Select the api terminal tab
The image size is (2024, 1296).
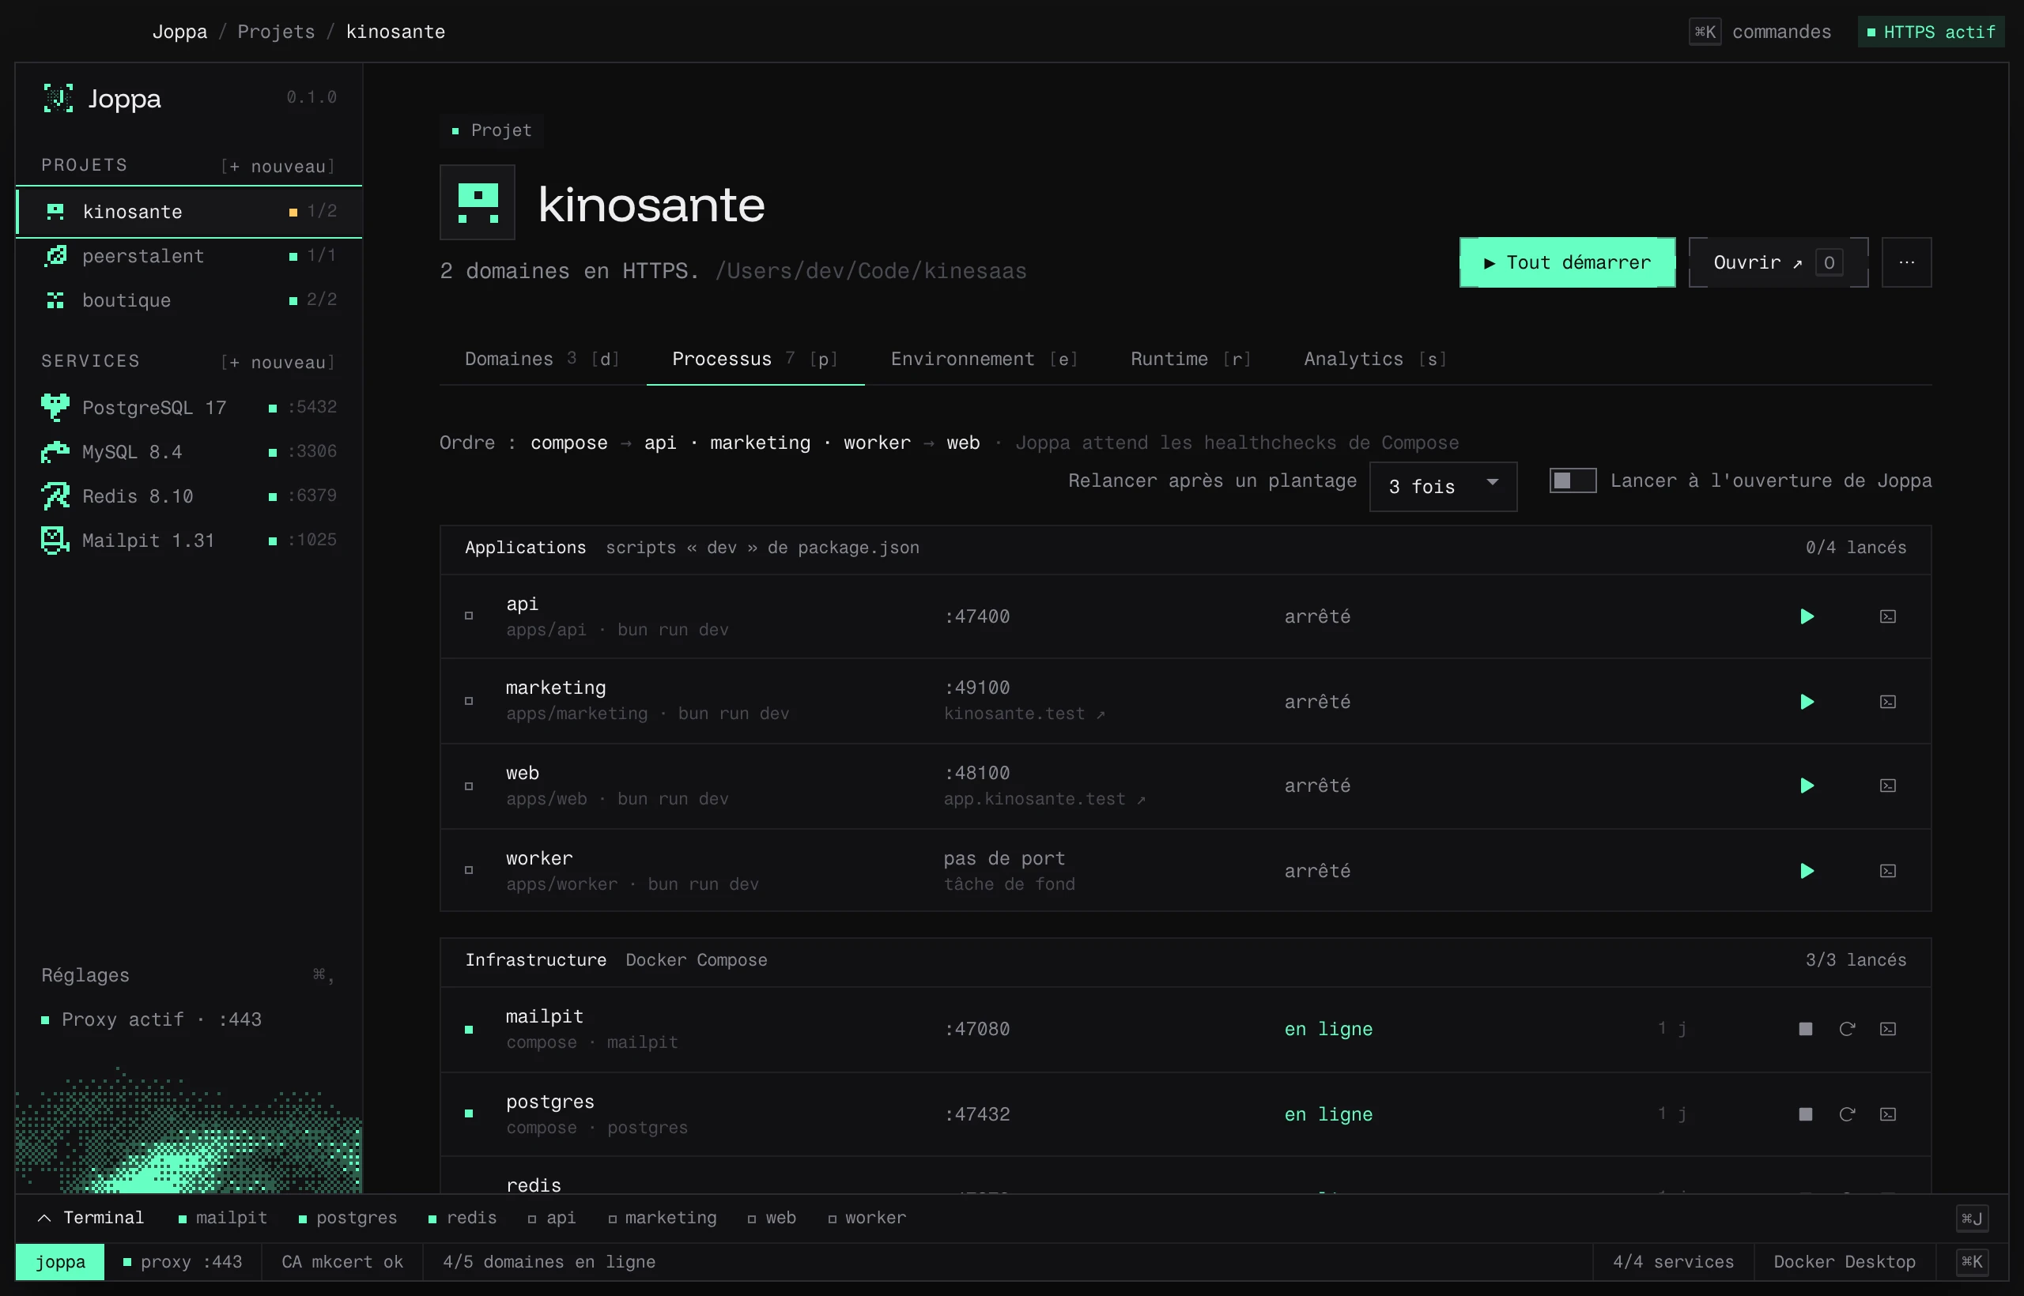[553, 1218]
